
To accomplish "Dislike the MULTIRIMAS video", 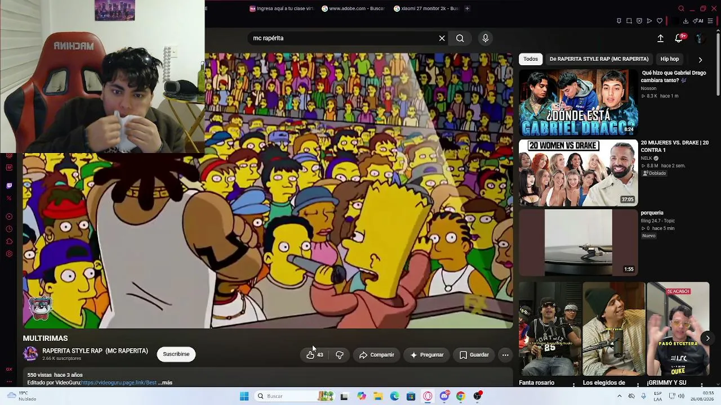I will pos(340,355).
